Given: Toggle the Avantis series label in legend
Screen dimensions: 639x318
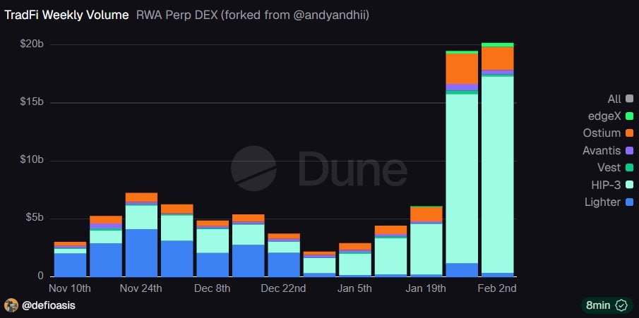Looking at the screenshot, I should click(602, 150).
